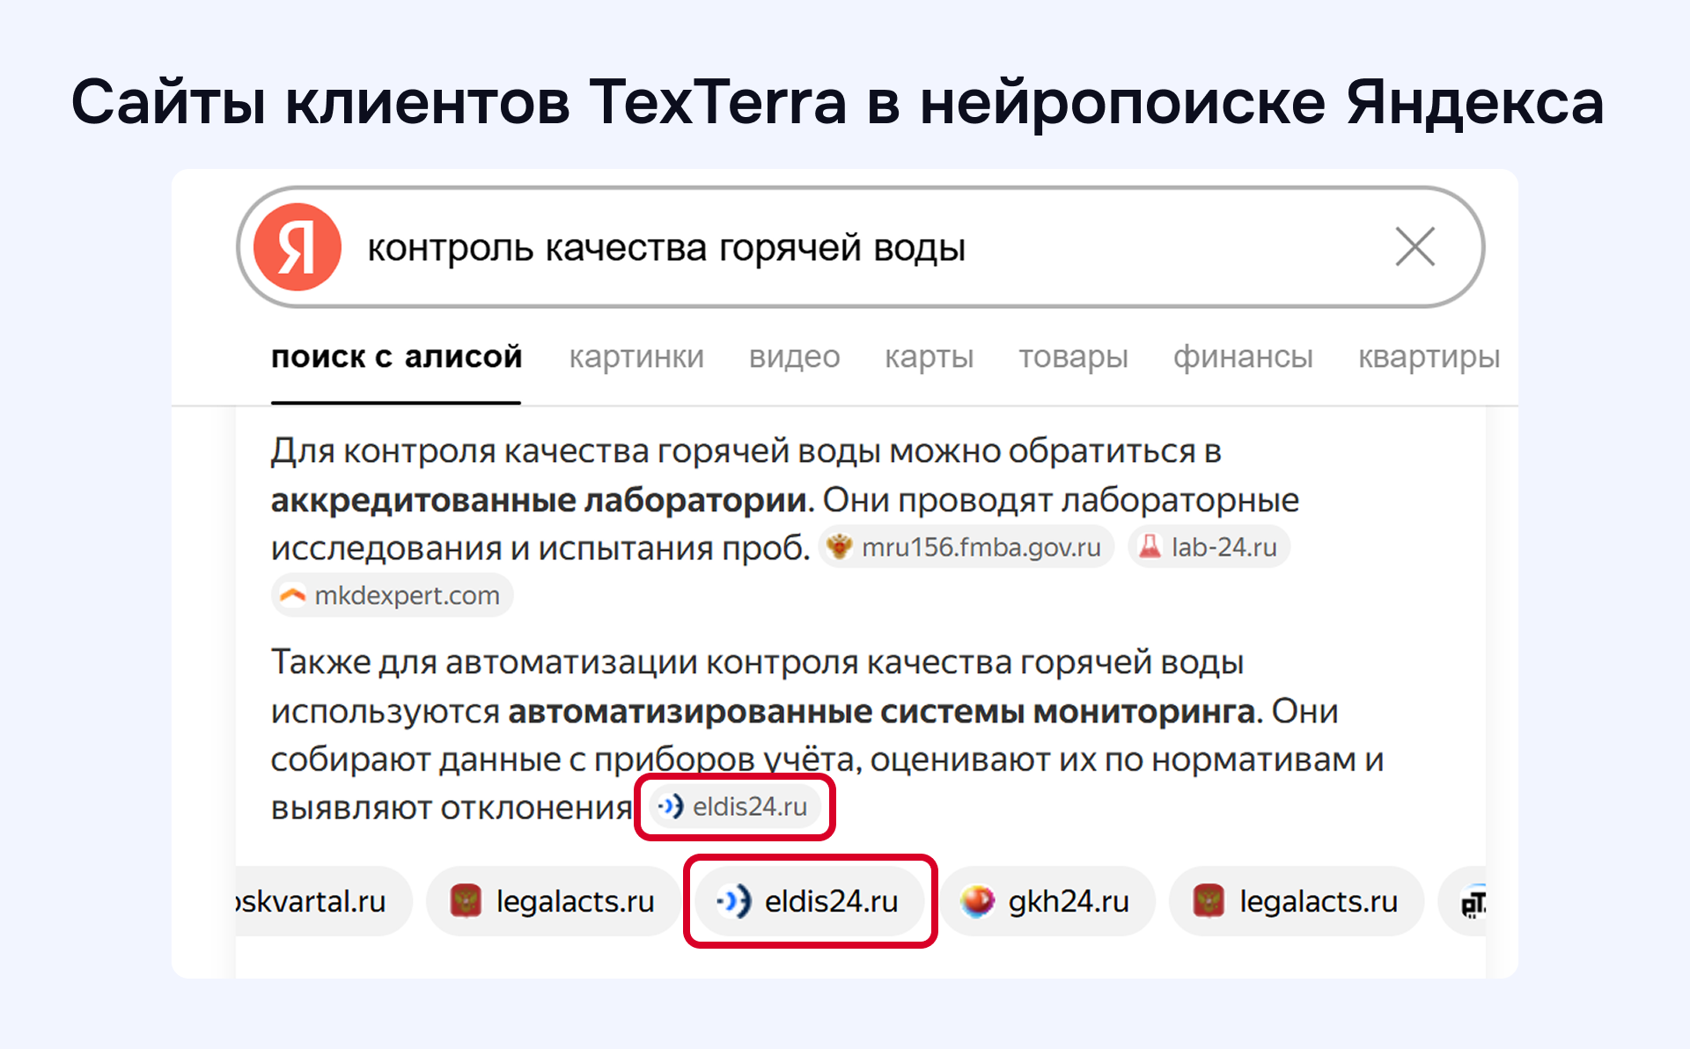Image resolution: width=1690 pixels, height=1049 pixels.
Task: Clear the search query with X icon
Action: pyautogui.click(x=1414, y=246)
